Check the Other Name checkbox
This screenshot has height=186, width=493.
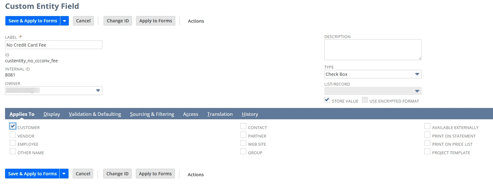point(13,151)
